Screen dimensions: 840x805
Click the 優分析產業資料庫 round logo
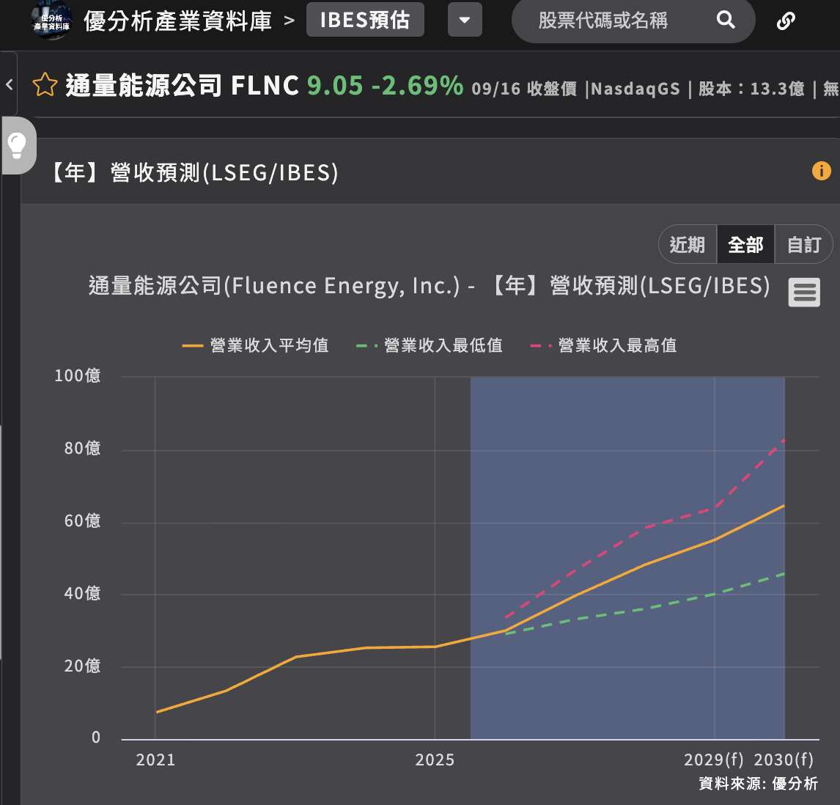click(x=51, y=21)
